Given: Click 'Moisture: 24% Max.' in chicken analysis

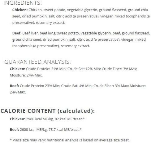Looking at the screenshot, I should [26, 75].
